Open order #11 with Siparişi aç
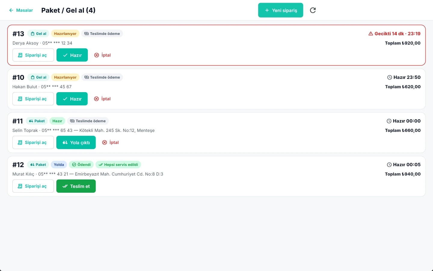 tap(33, 142)
